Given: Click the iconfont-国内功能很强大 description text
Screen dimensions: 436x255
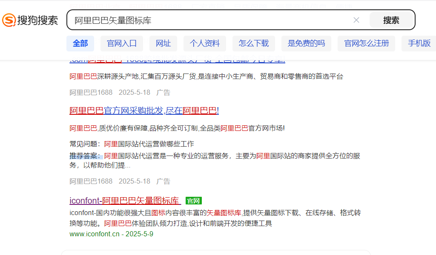Looking at the screenshot, I should click(x=215, y=218).
